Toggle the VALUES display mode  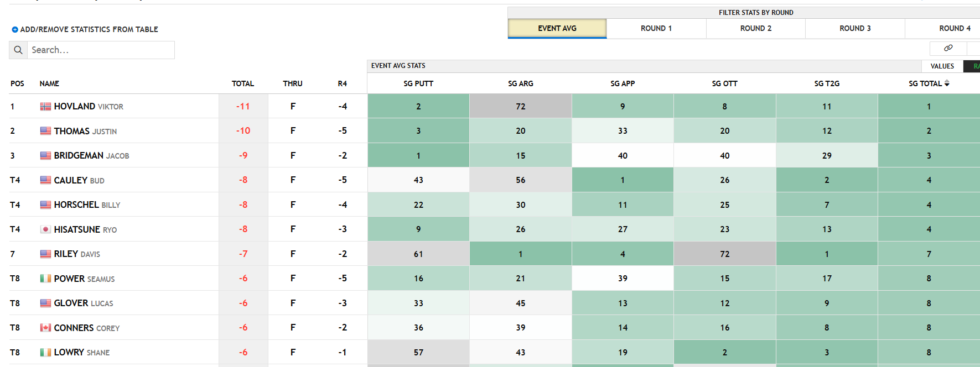[x=942, y=66]
